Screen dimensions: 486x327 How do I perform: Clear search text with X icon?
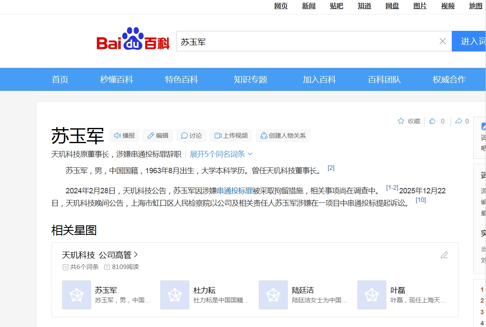point(443,41)
